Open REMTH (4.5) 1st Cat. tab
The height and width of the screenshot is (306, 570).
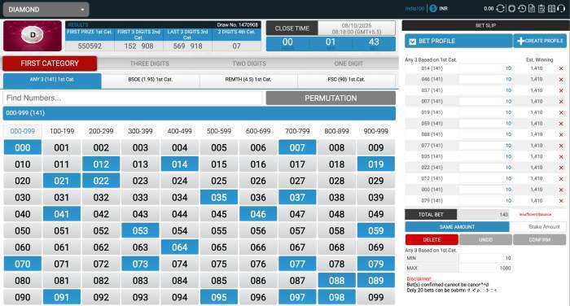(248, 80)
